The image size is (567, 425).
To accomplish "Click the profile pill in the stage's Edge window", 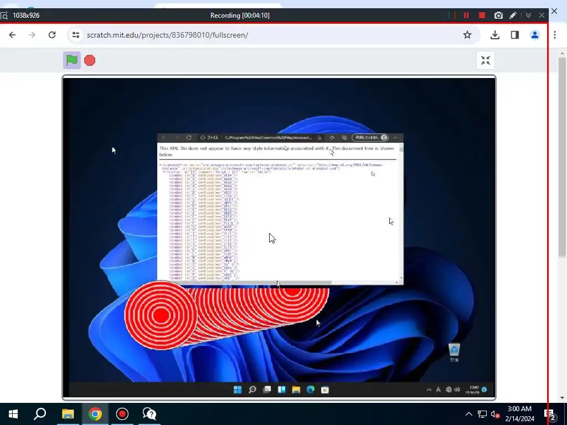I will click(370, 138).
